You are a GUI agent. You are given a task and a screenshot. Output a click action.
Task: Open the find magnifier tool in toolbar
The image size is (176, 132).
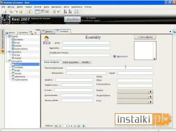[x=76, y=12]
